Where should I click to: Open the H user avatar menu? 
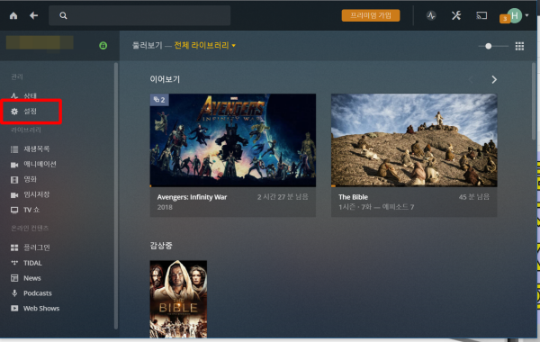(515, 15)
